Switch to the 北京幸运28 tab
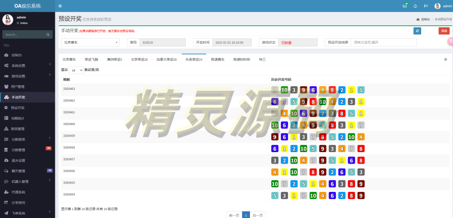 coord(139,60)
